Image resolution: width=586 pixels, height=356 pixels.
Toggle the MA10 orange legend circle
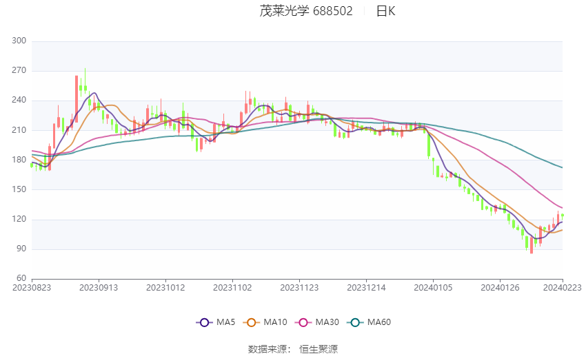pyautogui.click(x=251, y=322)
